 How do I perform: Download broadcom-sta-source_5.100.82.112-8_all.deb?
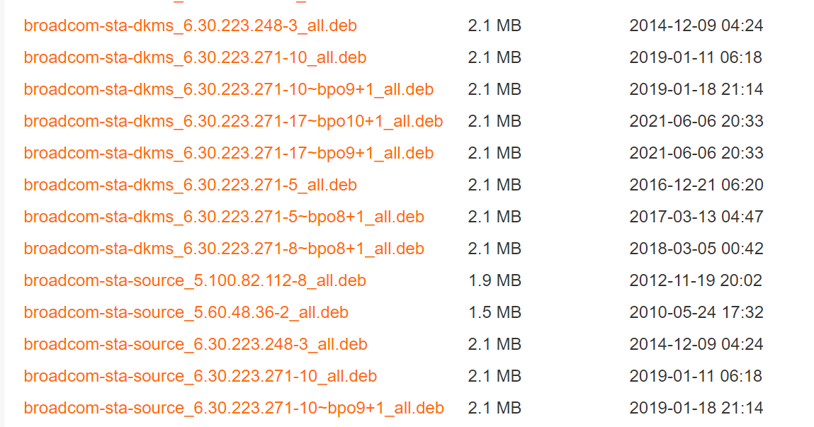(x=195, y=281)
